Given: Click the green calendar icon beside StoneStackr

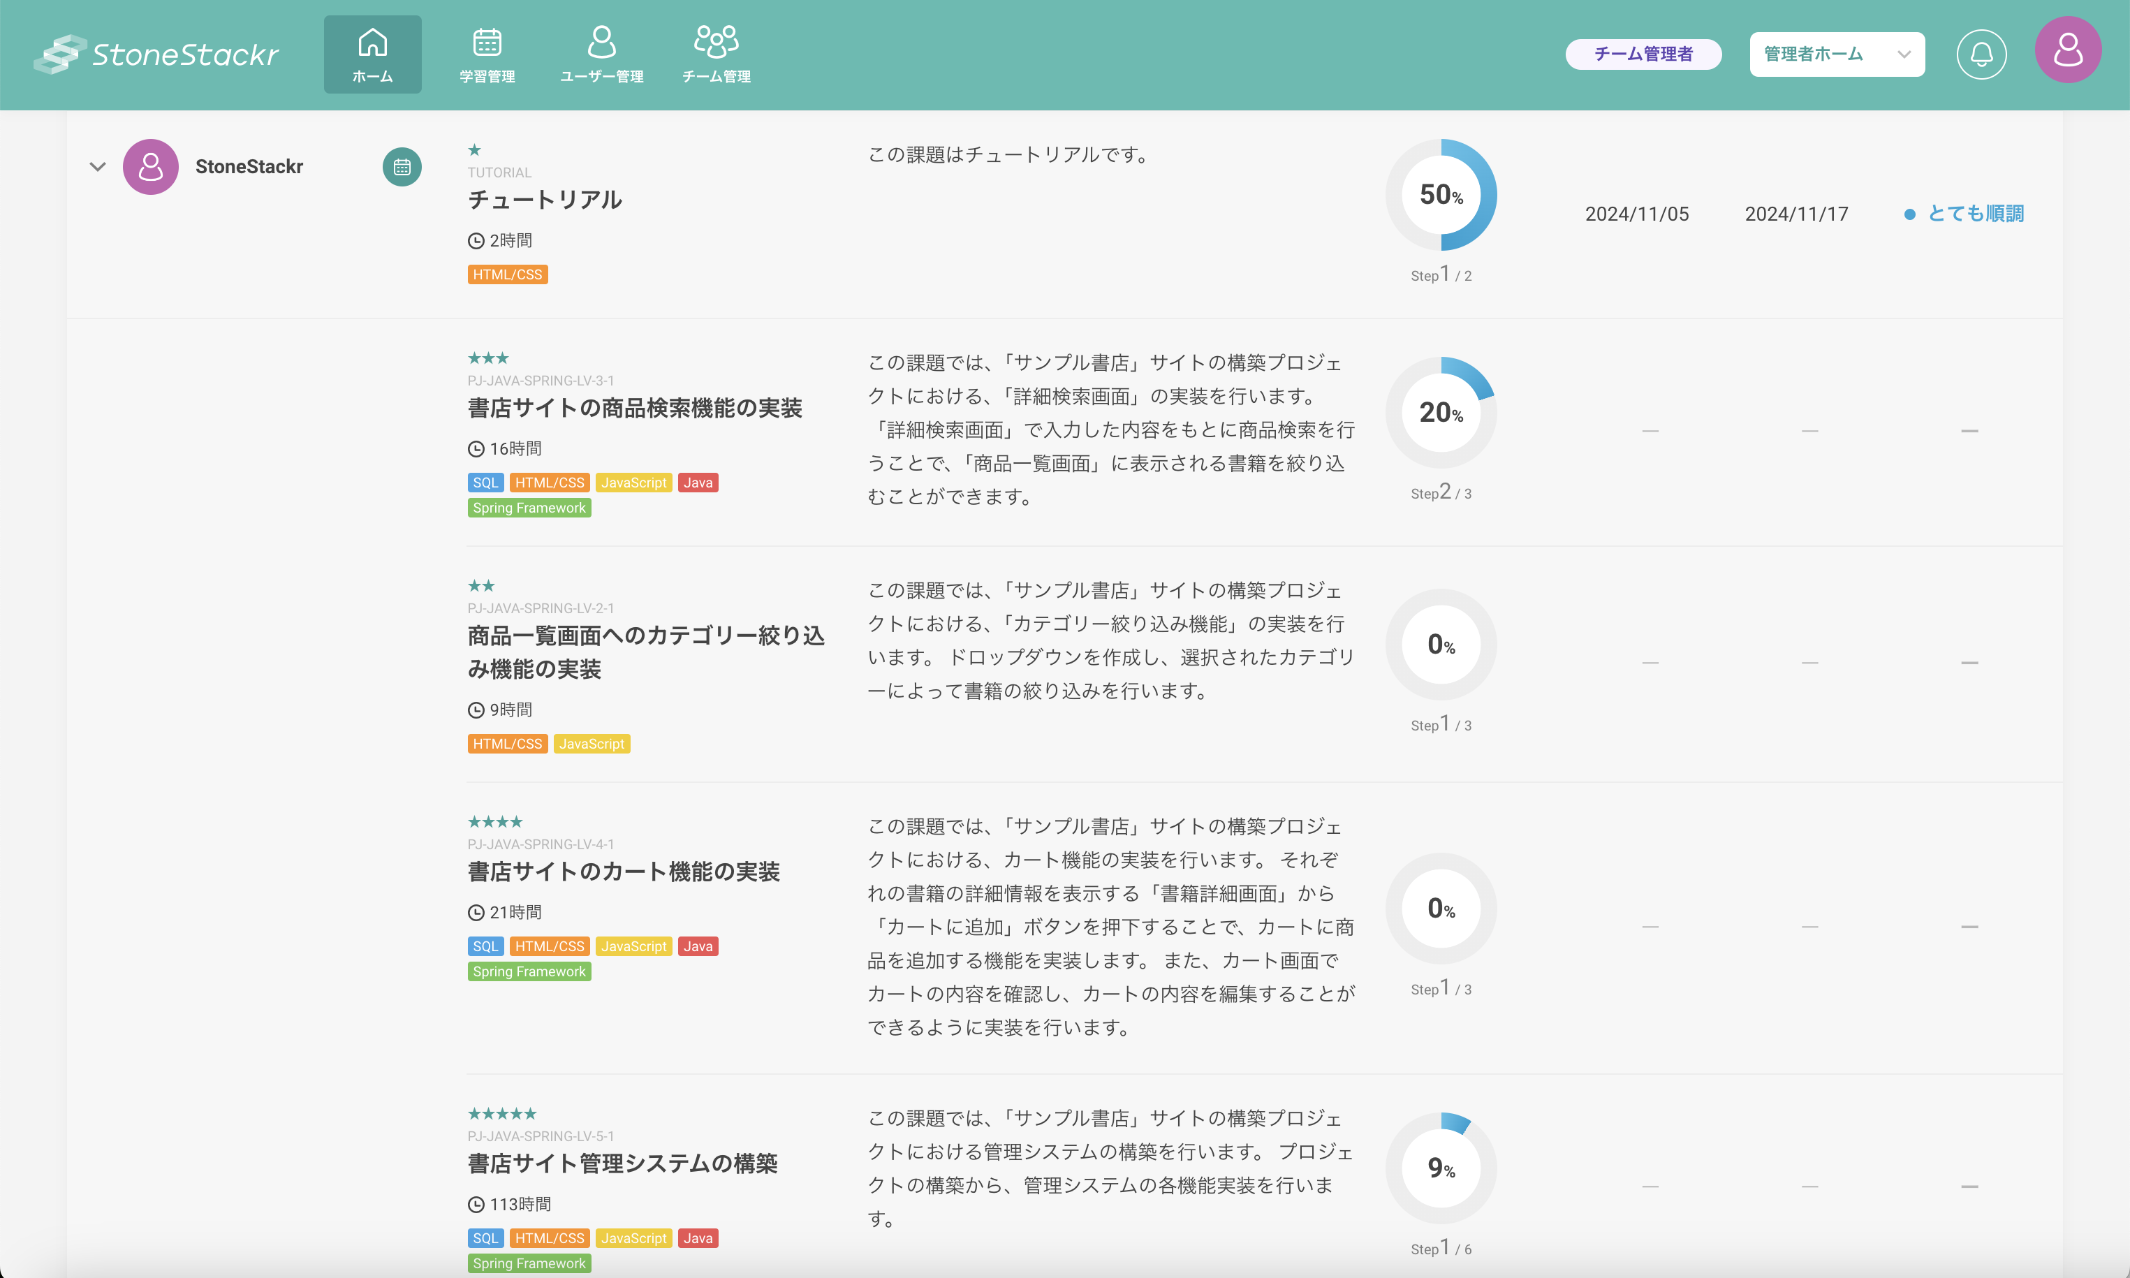Looking at the screenshot, I should (401, 166).
